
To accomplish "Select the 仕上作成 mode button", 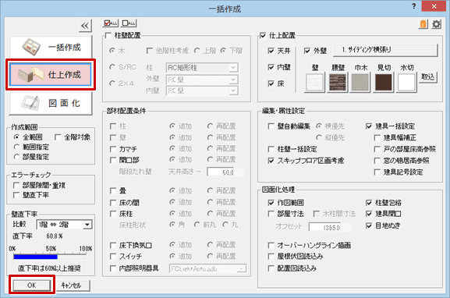I will (x=51, y=75).
